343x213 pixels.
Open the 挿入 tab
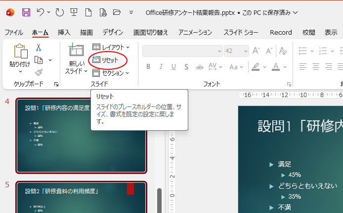click(64, 33)
